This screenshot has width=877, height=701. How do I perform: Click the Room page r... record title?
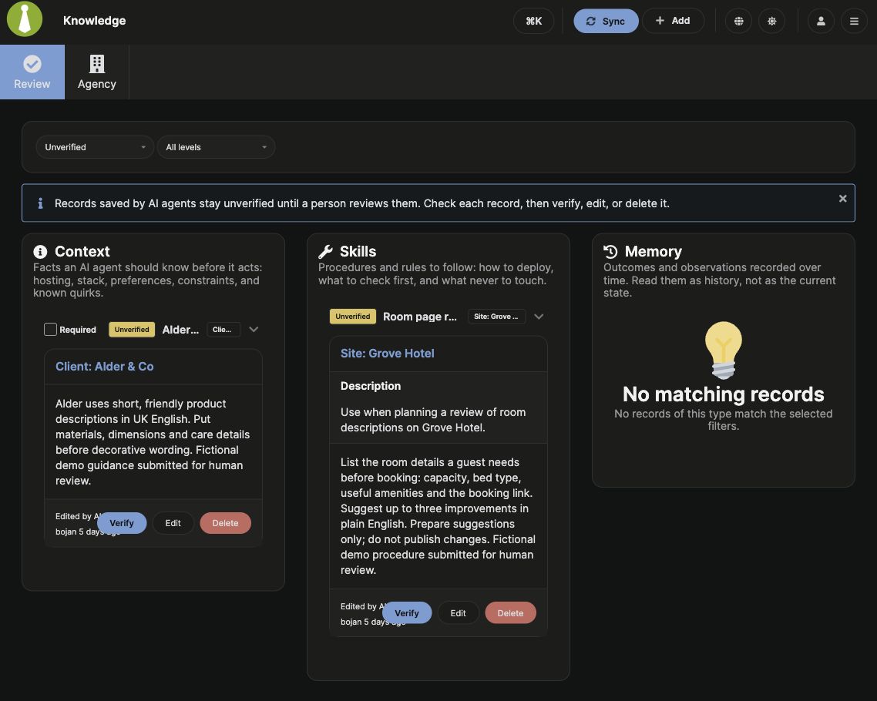click(x=420, y=317)
